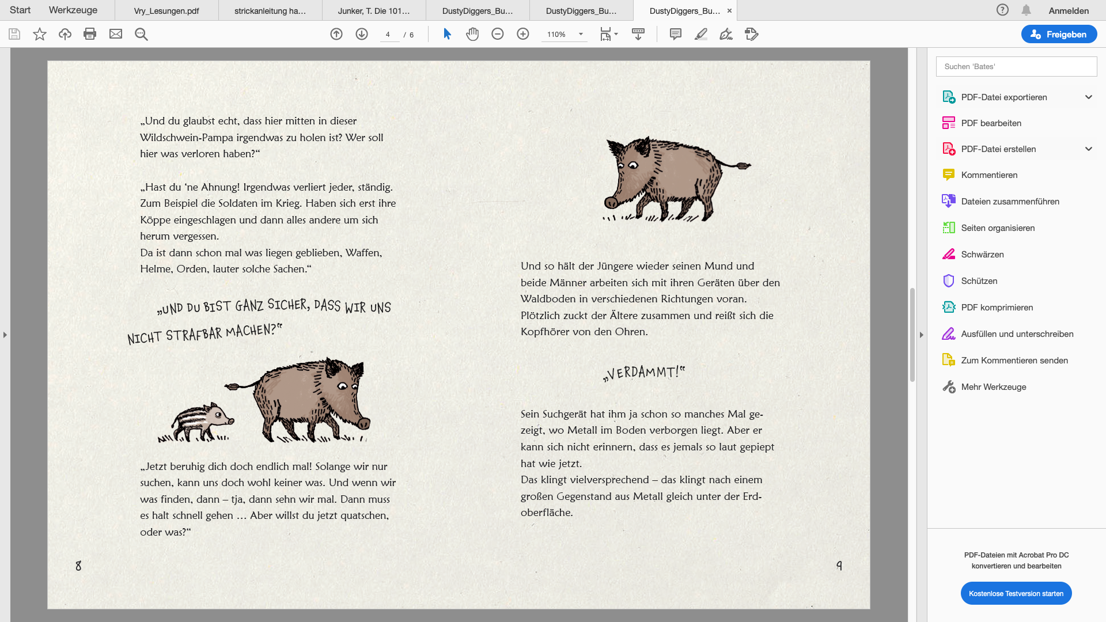The height and width of the screenshot is (622, 1106).
Task: Select the hand pan tool
Action: coord(472,34)
